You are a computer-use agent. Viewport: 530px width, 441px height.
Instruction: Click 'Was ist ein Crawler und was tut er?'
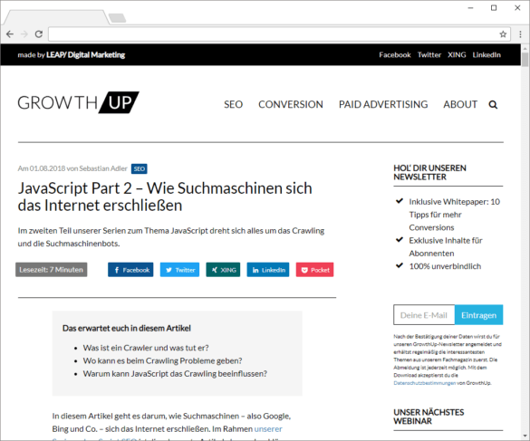[x=146, y=348]
